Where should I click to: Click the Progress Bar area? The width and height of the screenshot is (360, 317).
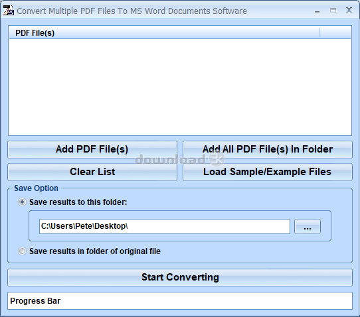tap(180, 300)
